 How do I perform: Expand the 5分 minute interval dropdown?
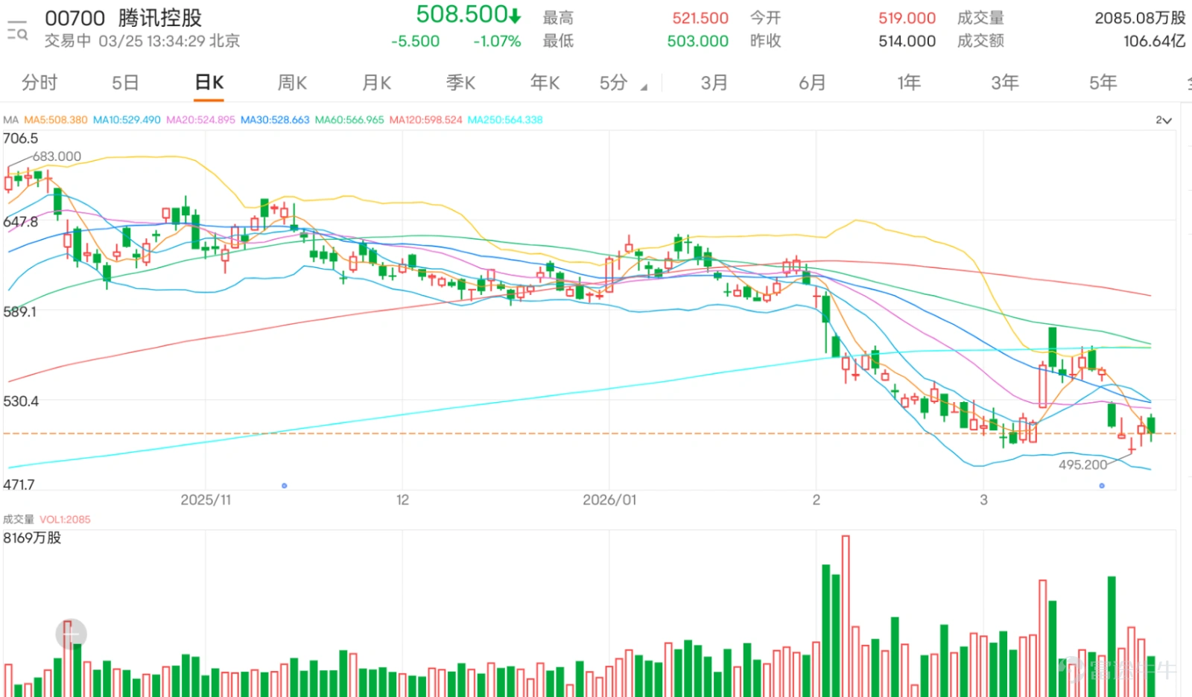pyautogui.click(x=623, y=83)
